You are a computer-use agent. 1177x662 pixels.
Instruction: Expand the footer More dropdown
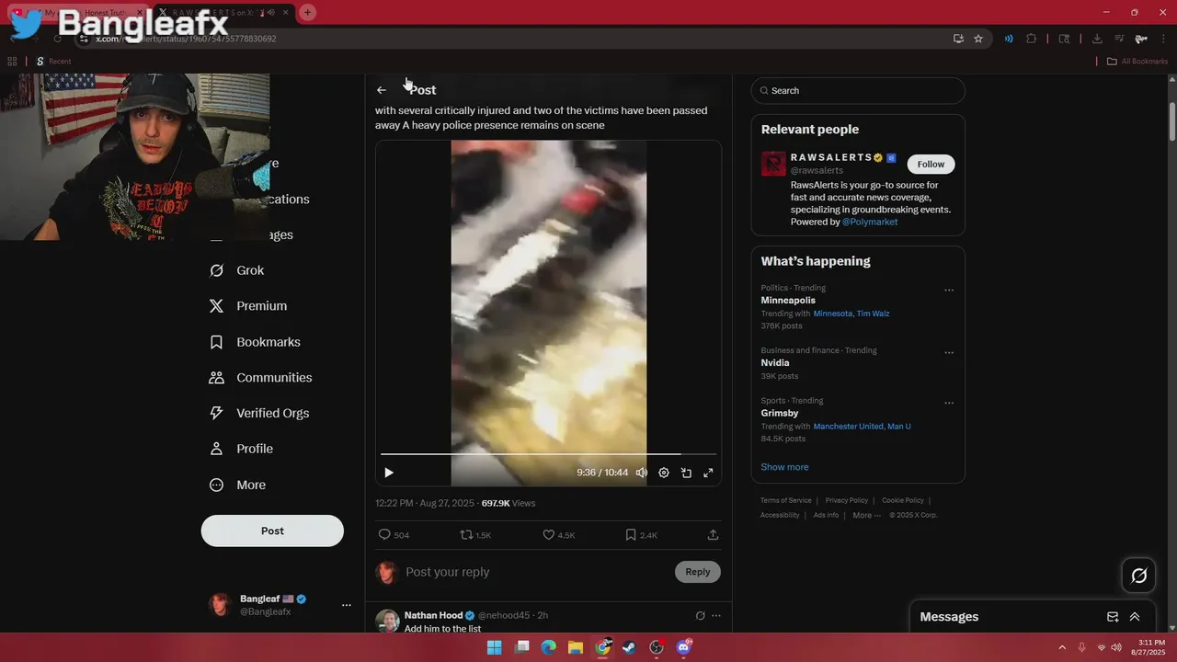click(x=865, y=515)
